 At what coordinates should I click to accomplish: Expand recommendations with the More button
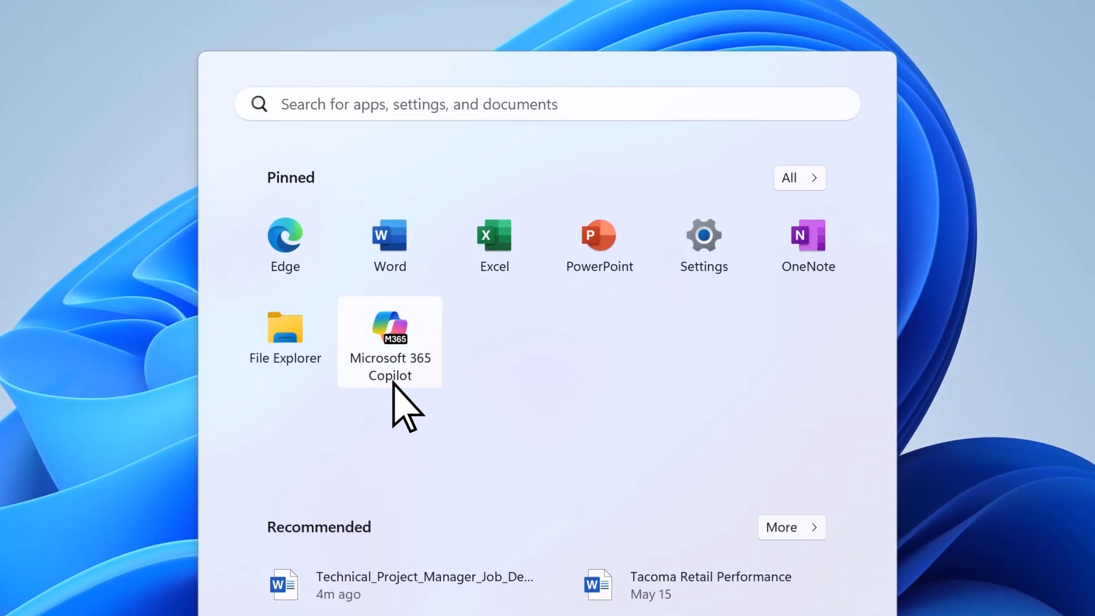[x=792, y=528]
